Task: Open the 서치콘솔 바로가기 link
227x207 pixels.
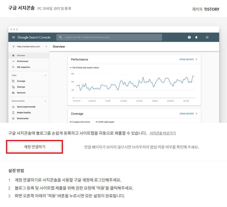Action: pyautogui.click(x=163, y=133)
